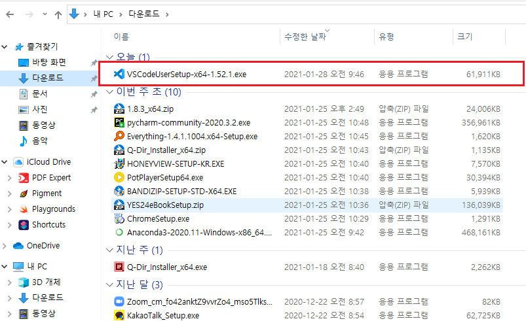Click the pin icon next to 사진
526x321 pixels.
[x=94, y=110]
